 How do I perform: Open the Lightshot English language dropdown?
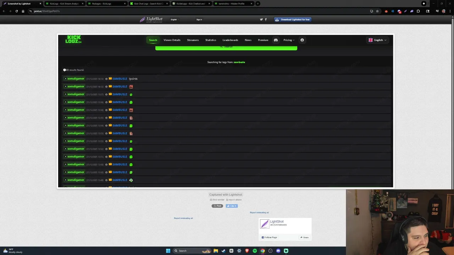coord(175,19)
